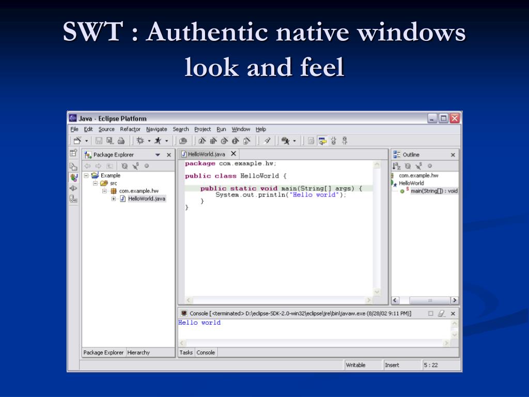This screenshot has height=397, width=529.
Task: Toggle Hide Static Members in Package Explorer
Action: (x=136, y=166)
